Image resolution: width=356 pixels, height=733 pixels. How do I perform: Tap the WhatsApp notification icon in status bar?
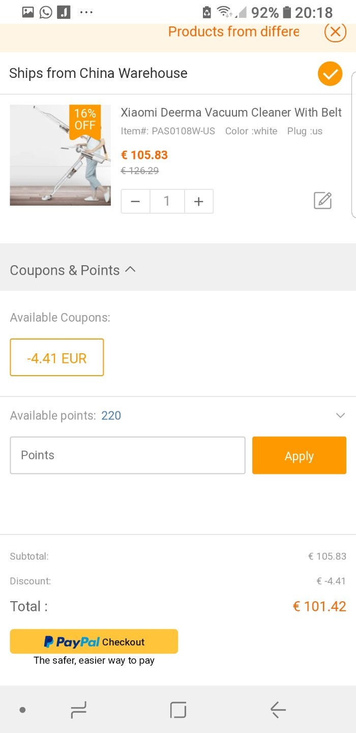pos(46,12)
